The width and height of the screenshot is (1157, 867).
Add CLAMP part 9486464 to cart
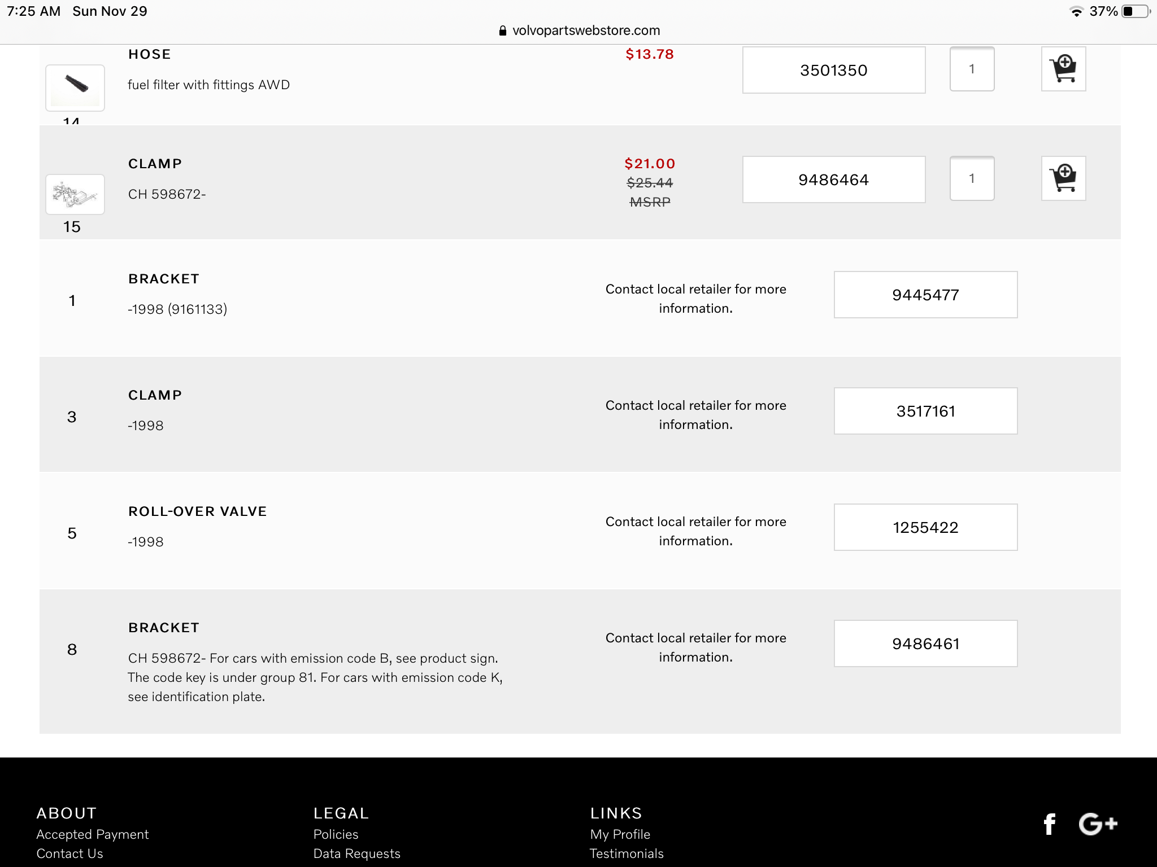[1063, 179]
